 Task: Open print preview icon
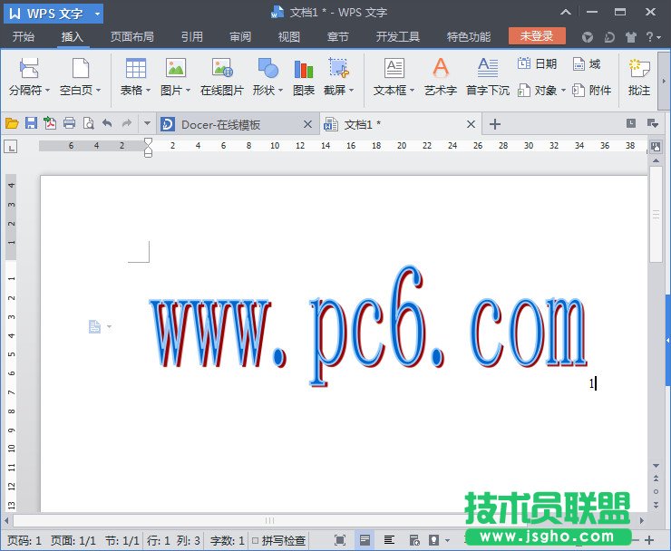(89, 123)
